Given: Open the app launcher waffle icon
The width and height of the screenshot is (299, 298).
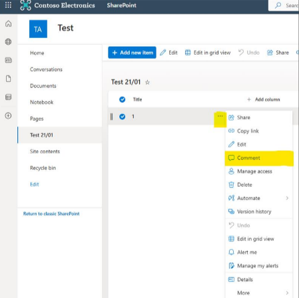Looking at the screenshot, I should click(x=8, y=5).
